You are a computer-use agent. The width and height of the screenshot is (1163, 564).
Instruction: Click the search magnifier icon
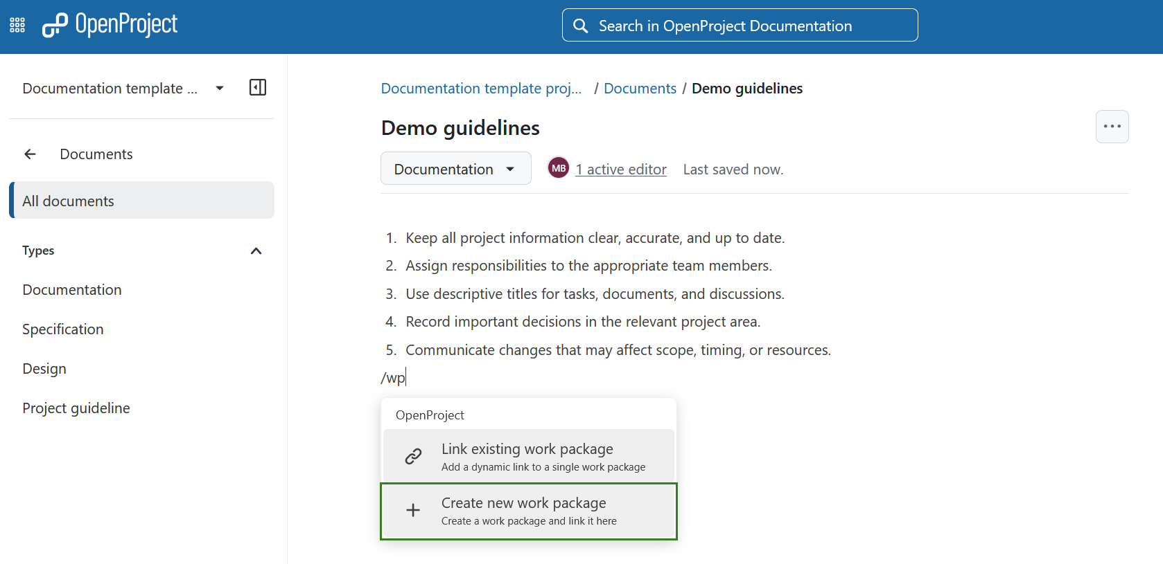[x=580, y=26]
